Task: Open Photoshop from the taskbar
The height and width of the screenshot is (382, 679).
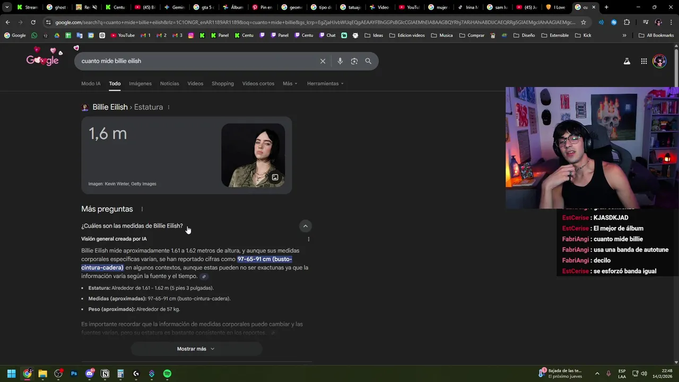Action: click(x=74, y=374)
